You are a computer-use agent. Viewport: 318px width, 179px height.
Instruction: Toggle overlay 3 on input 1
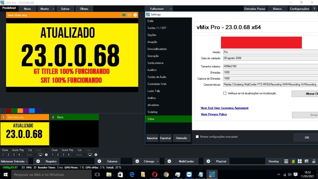point(14,155)
